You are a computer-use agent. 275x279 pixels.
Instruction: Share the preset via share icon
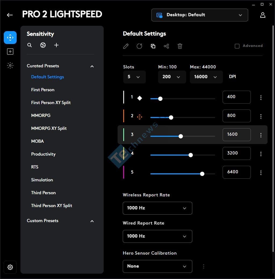point(166,46)
